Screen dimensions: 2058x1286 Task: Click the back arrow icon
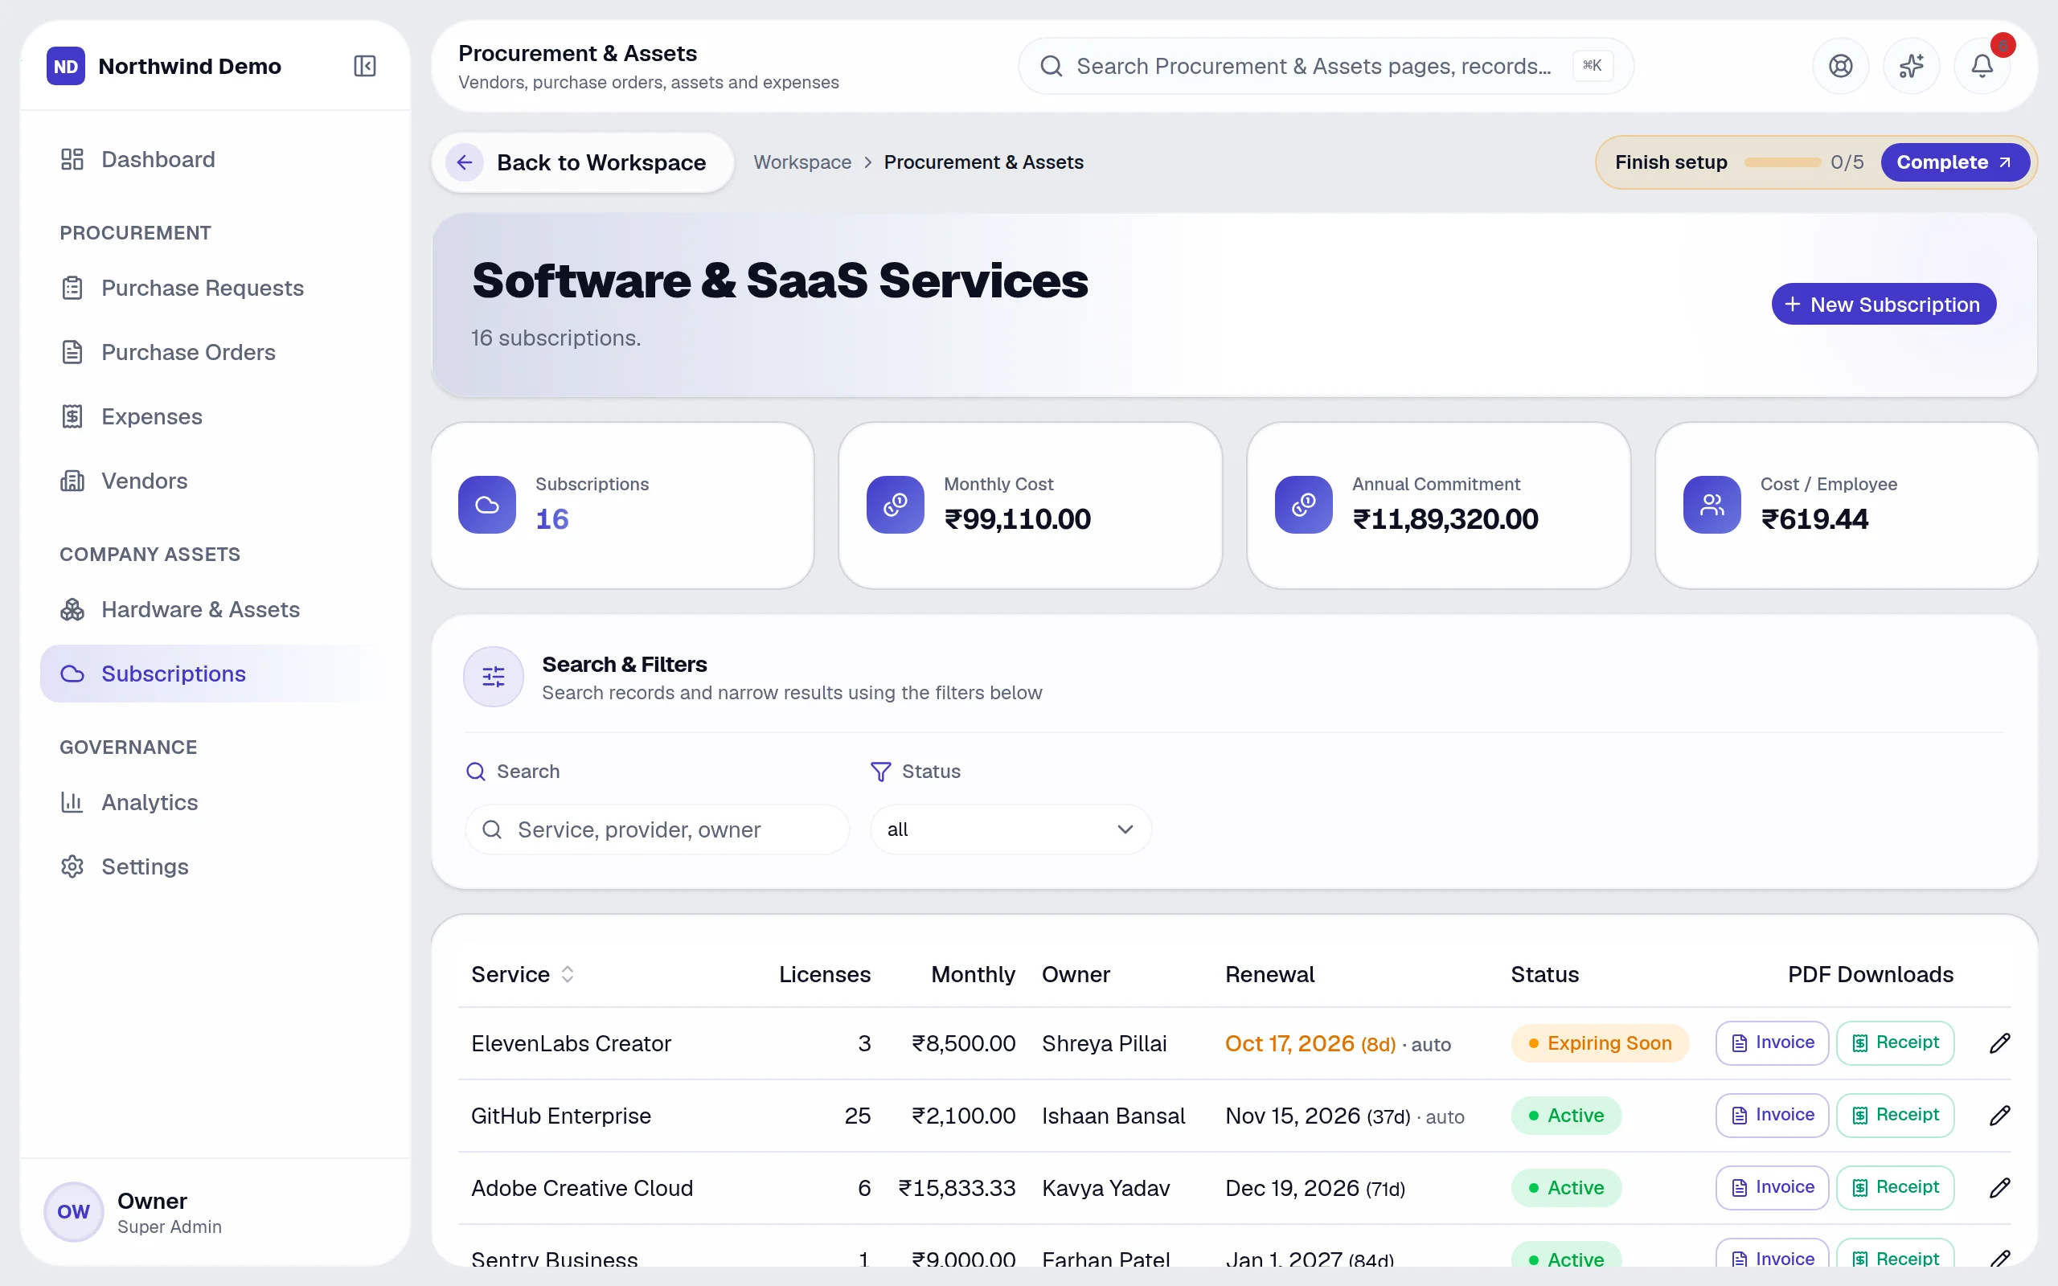465,162
